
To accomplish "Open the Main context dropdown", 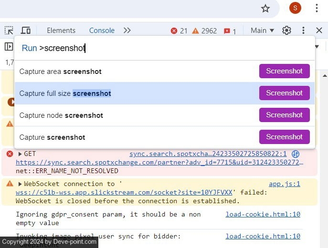I will pos(263,31).
